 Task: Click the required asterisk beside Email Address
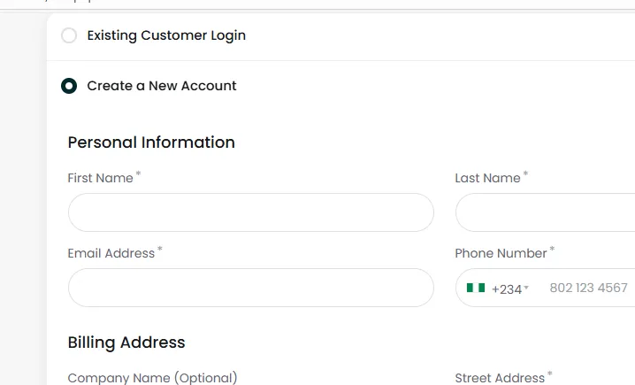(160, 249)
